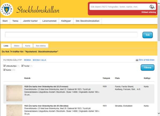Switch to the Karta tab
This screenshot has width=160, height=116.
pos(28,46)
